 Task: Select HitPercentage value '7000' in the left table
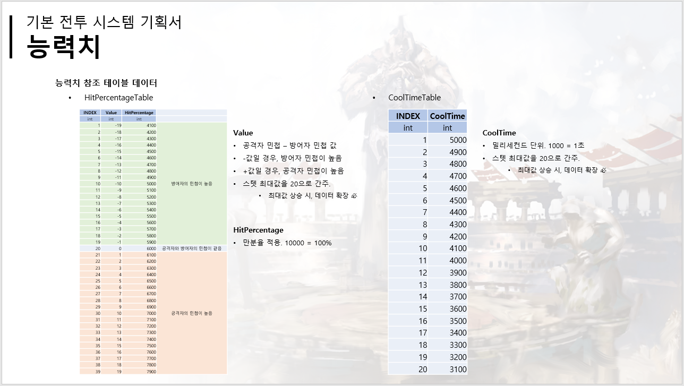point(139,313)
